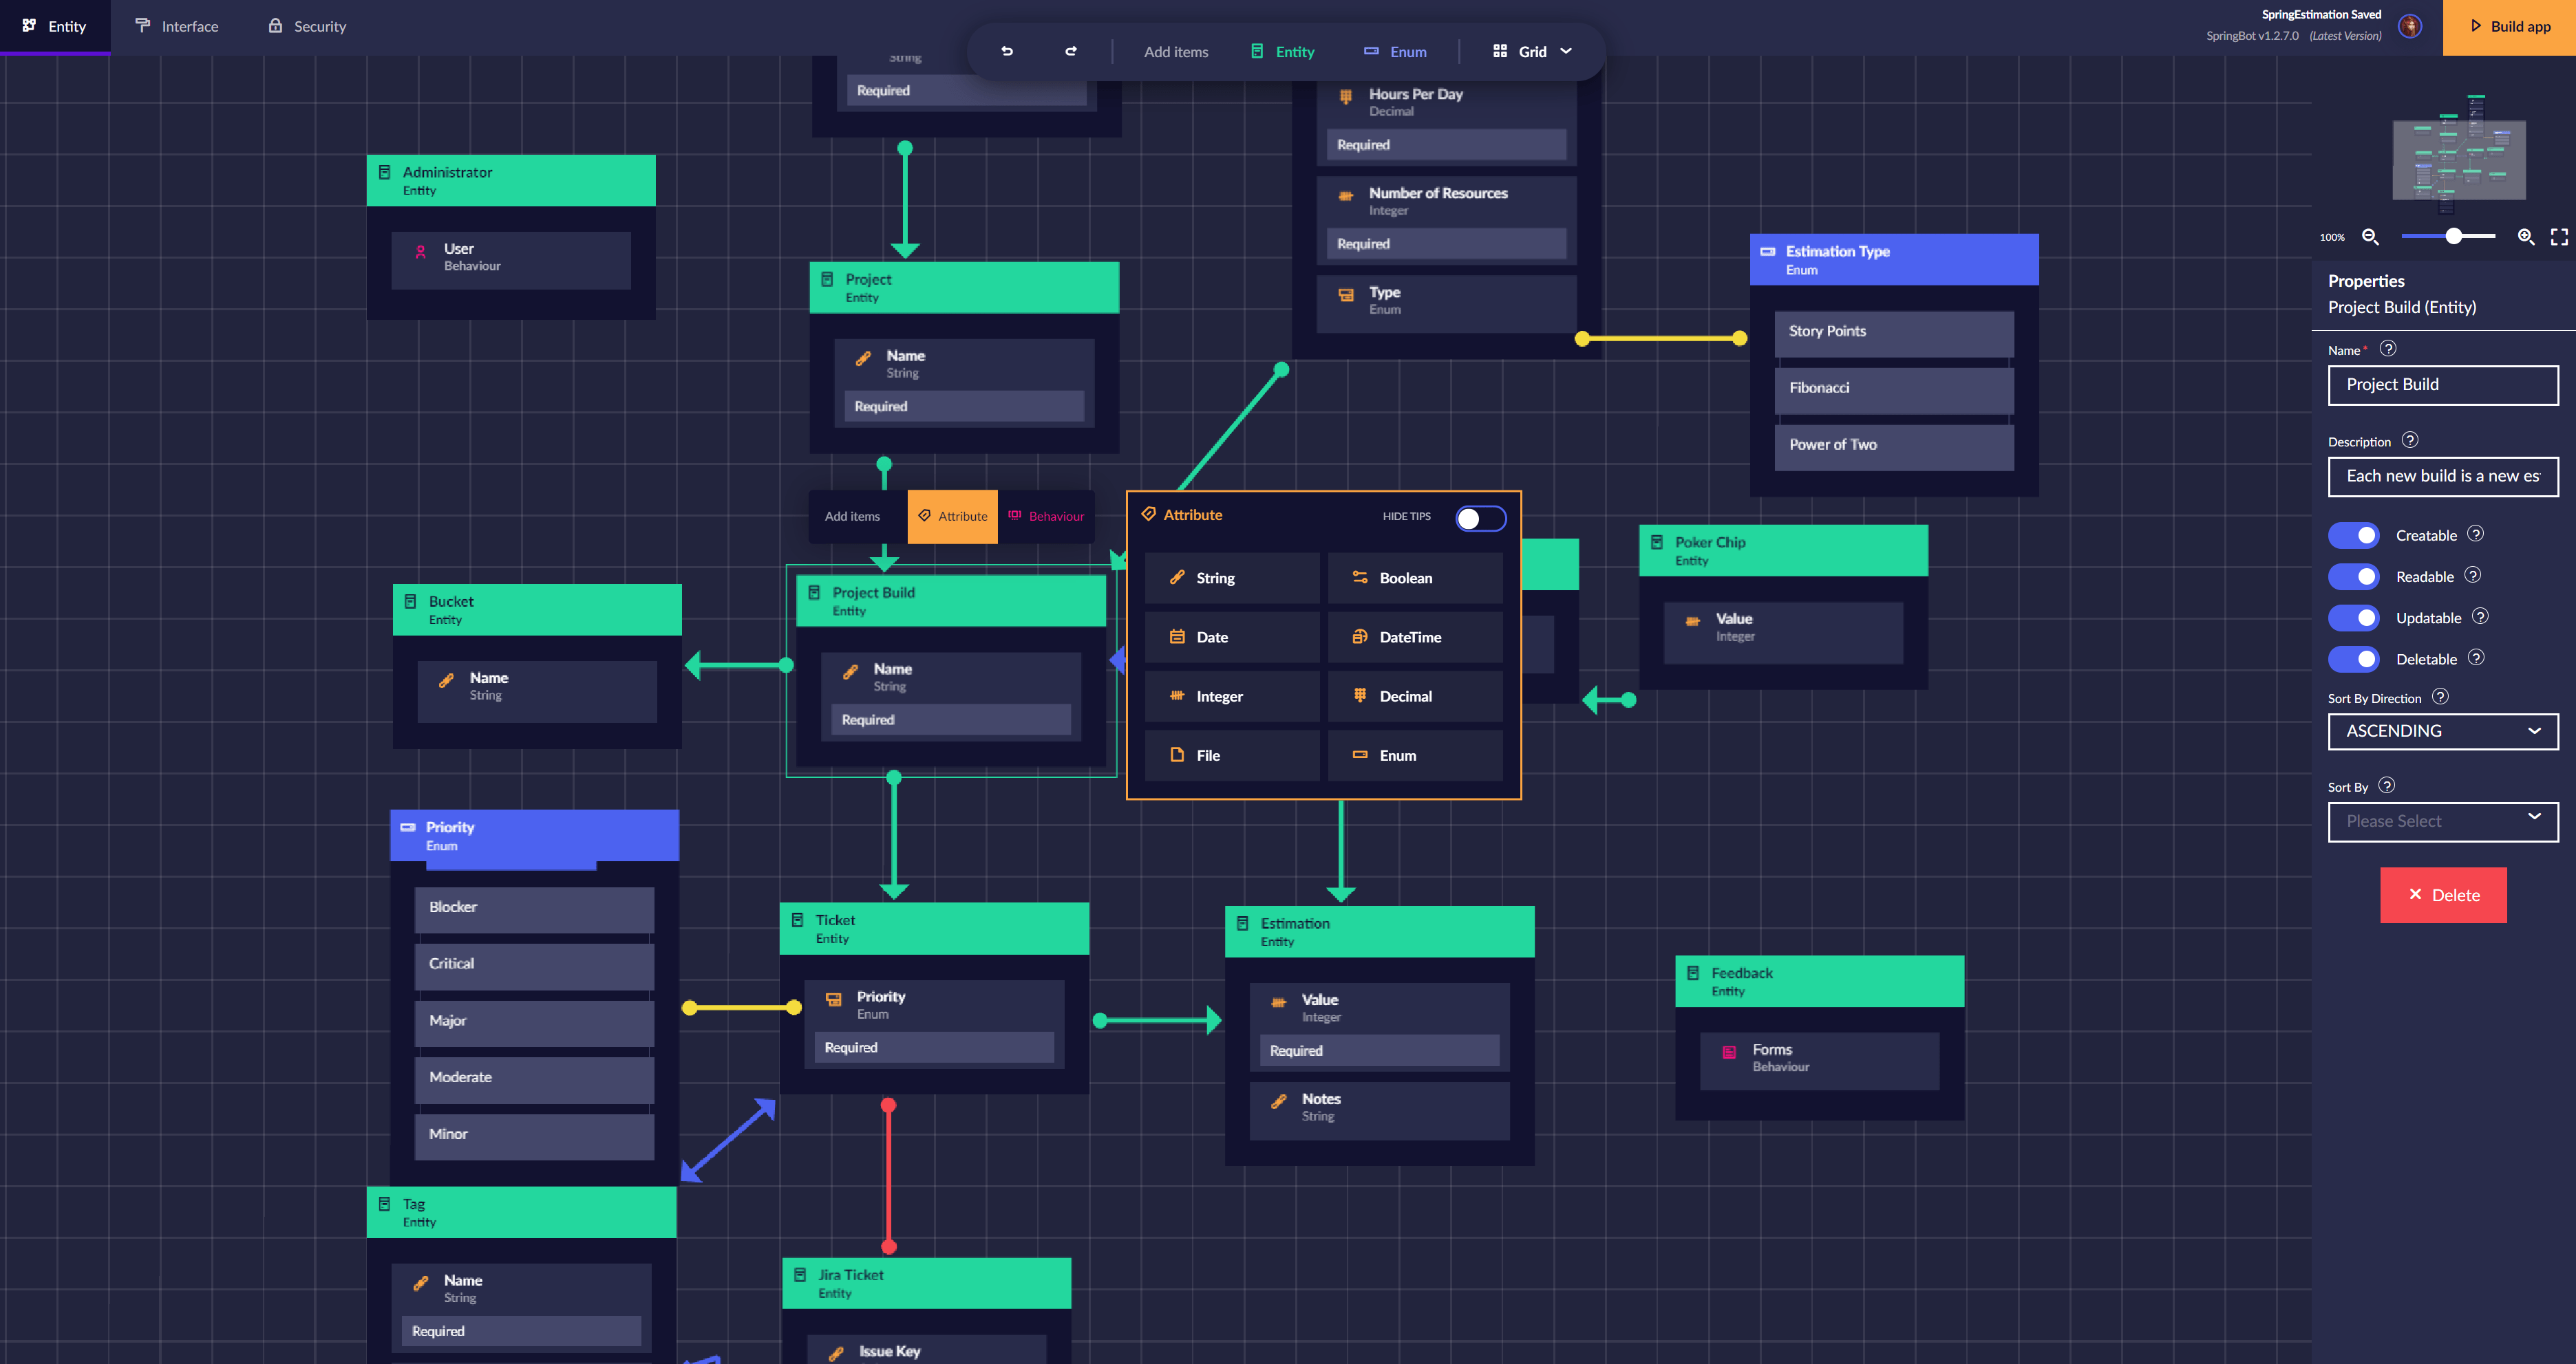2576x1364 pixels.
Task: Switch to the Security tab
Action: (307, 26)
